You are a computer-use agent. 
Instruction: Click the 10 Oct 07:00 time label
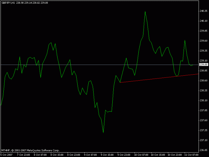pyautogui.click(x=141, y=155)
